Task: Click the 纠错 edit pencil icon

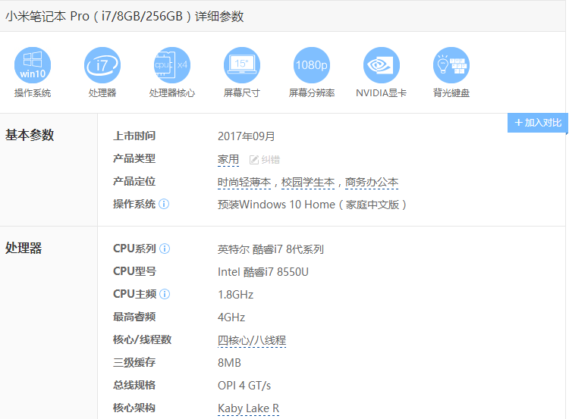Action: point(254,160)
